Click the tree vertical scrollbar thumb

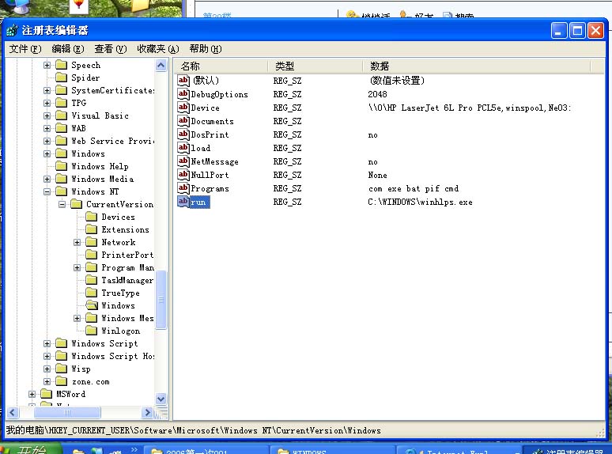coord(161,300)
